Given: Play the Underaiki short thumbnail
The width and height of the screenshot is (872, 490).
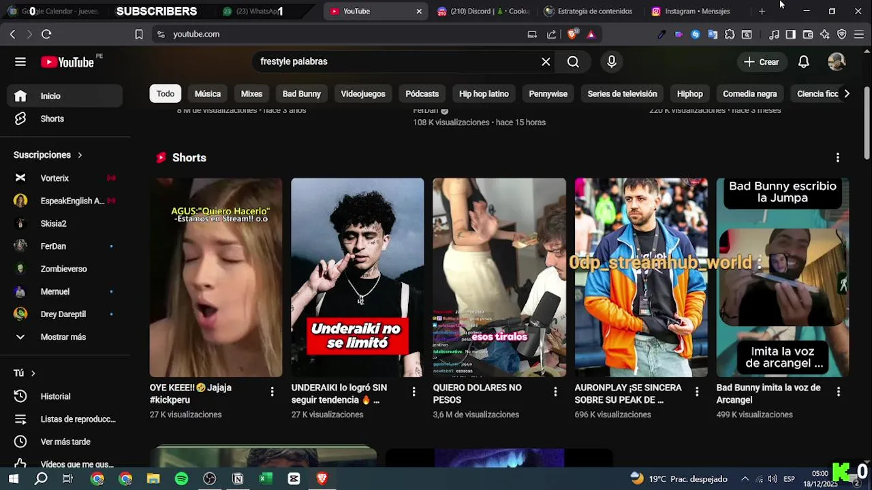Looking at the screenshot, I should pyautogui.click(x=358, y=278).
